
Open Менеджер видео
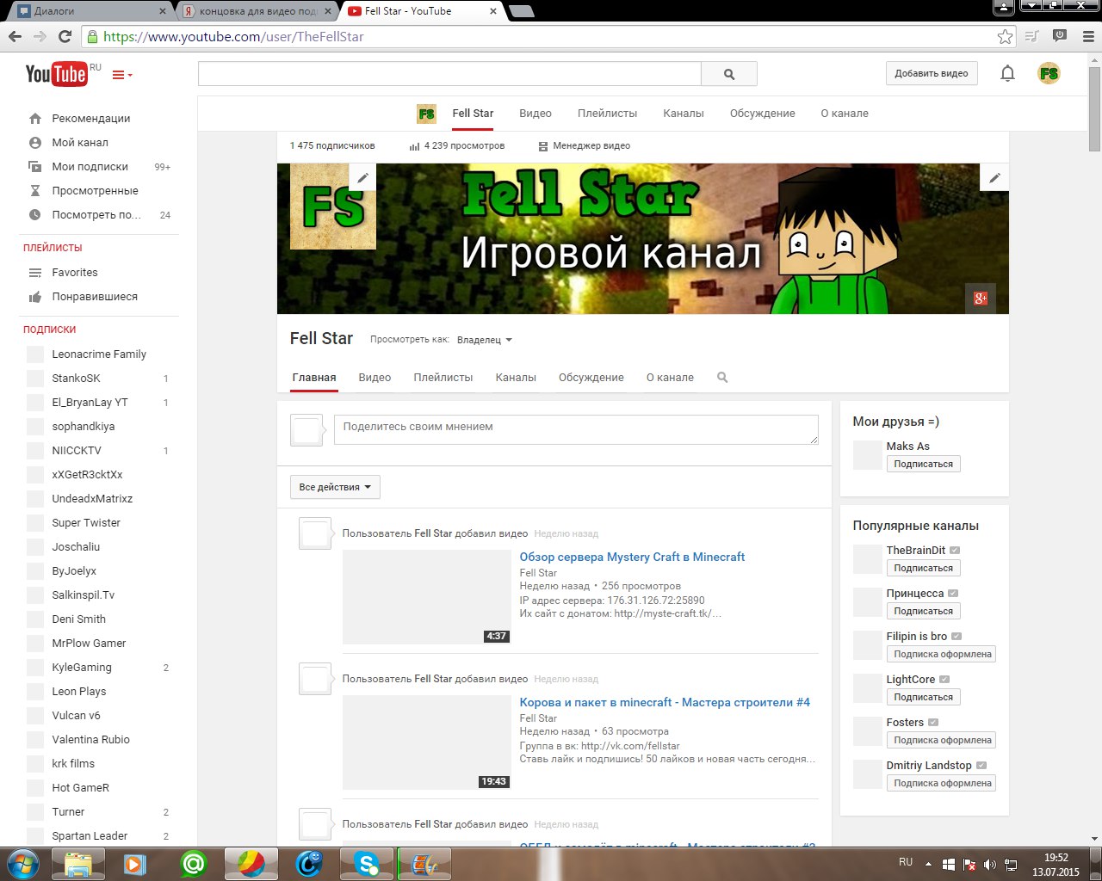[584, 145]
